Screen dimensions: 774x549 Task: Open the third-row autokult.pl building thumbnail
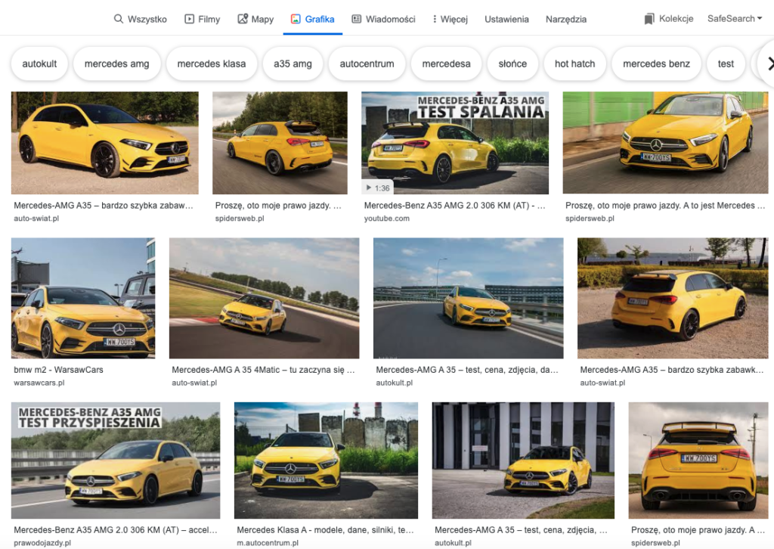pyautogui.click(x=523, y=460)
